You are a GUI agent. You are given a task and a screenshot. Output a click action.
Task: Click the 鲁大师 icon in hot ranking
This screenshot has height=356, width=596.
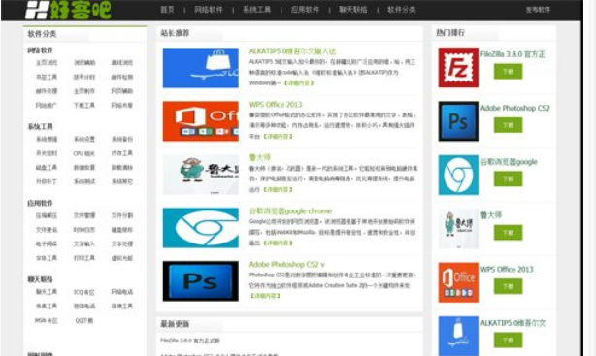pyautogui.click(x=458, y=228)
